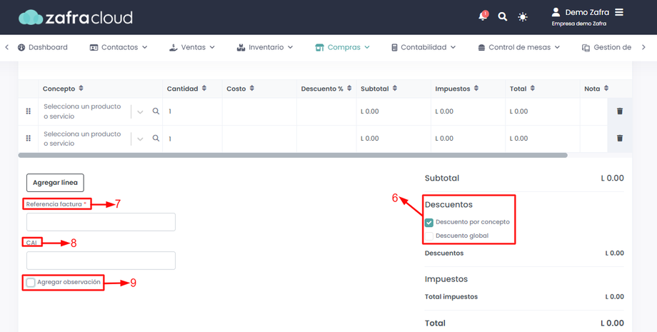Screen dimensions: 657x332
Task: Grab the drag handle of the second row
Action: [28, 139]
